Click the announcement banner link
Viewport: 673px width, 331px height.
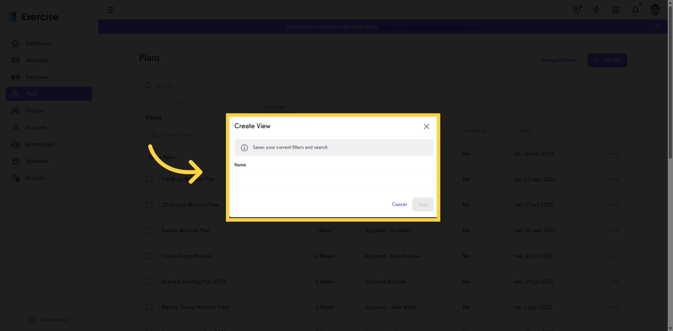pyautogui.click(x=429, y=27)
